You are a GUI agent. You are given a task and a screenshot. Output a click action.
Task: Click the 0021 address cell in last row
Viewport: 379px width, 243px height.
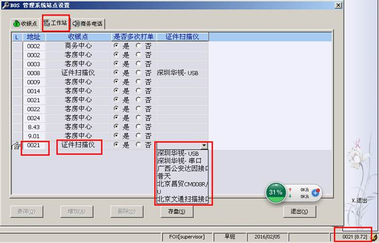click(x=34, y=144)
